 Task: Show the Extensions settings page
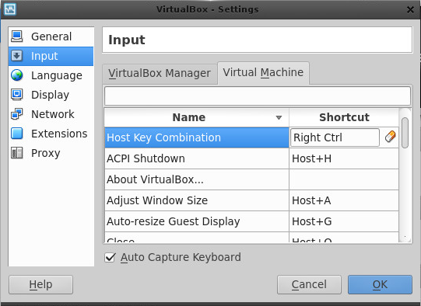click(51, 134)
